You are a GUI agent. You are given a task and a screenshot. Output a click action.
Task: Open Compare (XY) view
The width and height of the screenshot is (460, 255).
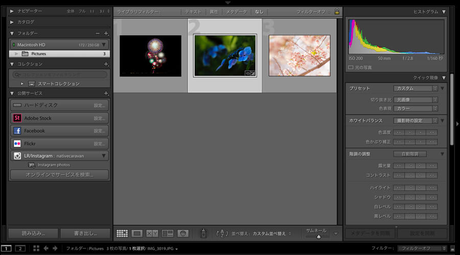[152, 233]
